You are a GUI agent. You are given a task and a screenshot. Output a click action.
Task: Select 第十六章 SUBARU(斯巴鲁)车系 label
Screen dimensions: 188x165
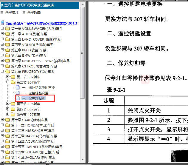(35, 152)
